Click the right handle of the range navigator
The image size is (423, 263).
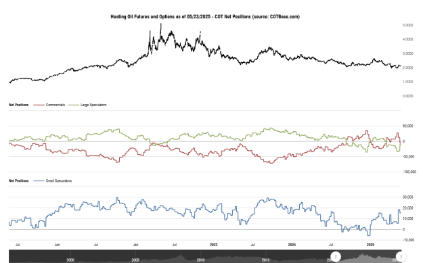tap(401, 256)
